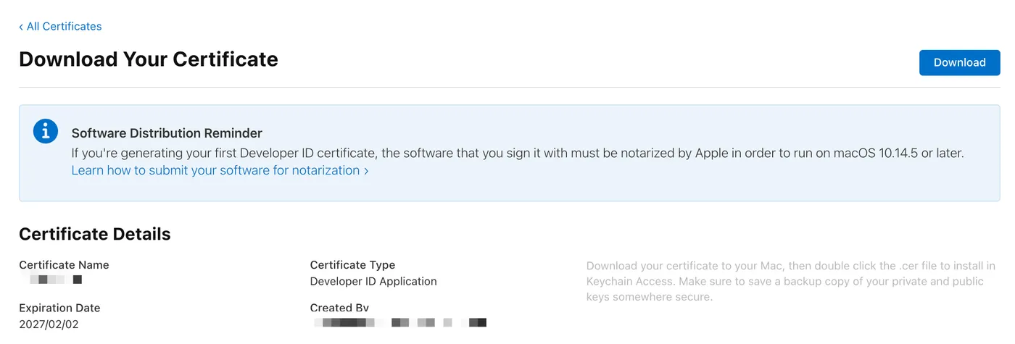Click the Software Distribution Reminder title
The image size is (1015, 344).
click(167, 133)
